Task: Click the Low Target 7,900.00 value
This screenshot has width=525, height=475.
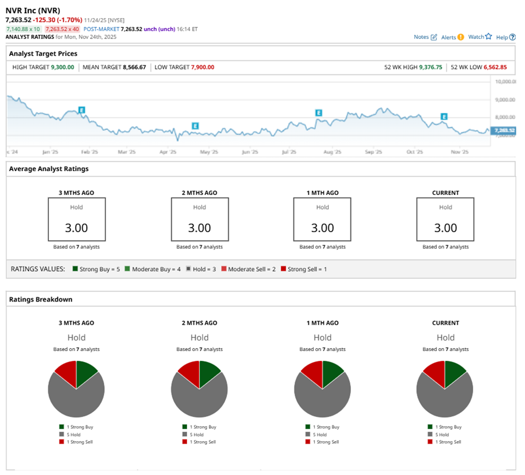Action: pos(202,68)
